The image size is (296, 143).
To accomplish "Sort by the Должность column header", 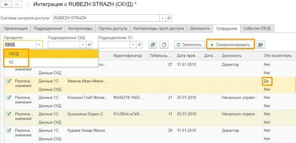I will tap(240, 55).
